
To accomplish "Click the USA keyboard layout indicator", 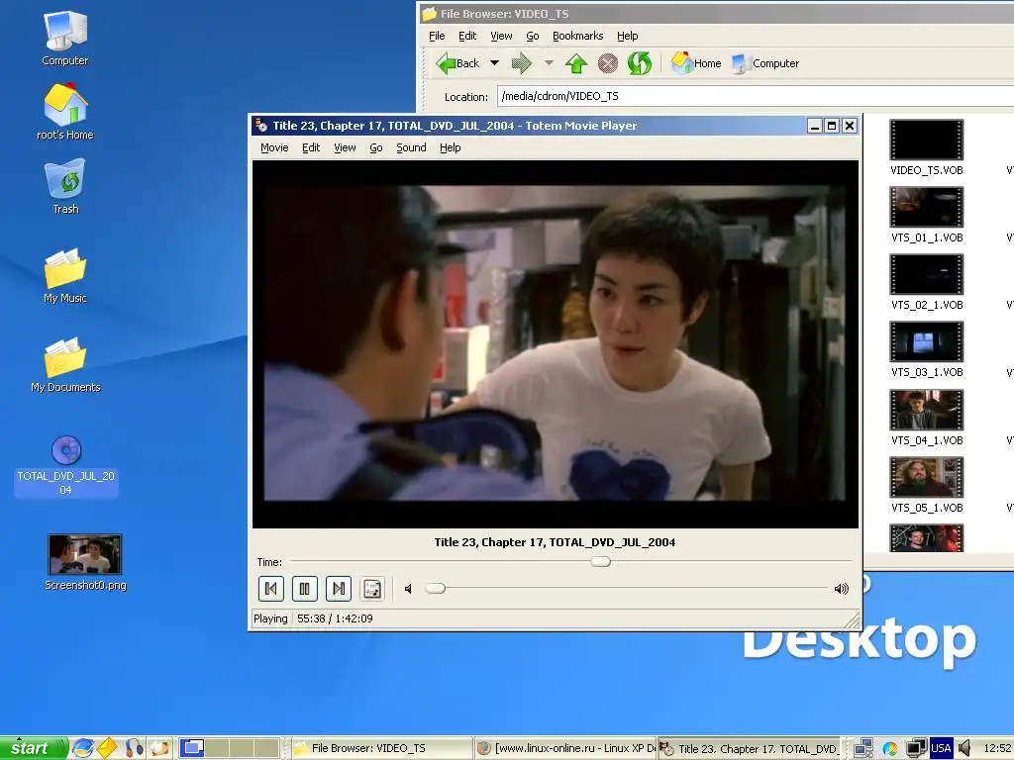I will (x=940, y=748).
